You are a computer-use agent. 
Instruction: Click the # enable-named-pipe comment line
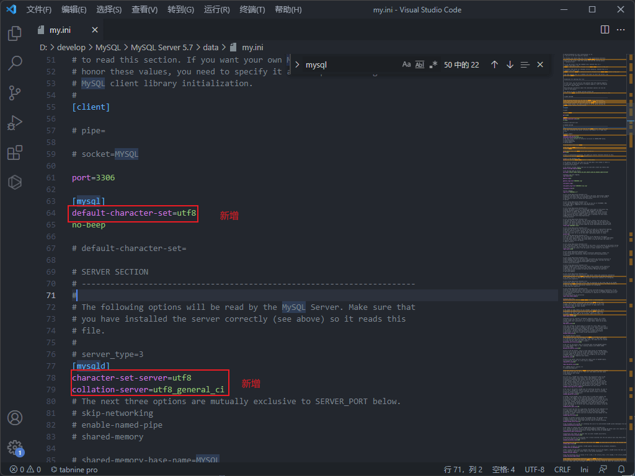pos(117,425)
